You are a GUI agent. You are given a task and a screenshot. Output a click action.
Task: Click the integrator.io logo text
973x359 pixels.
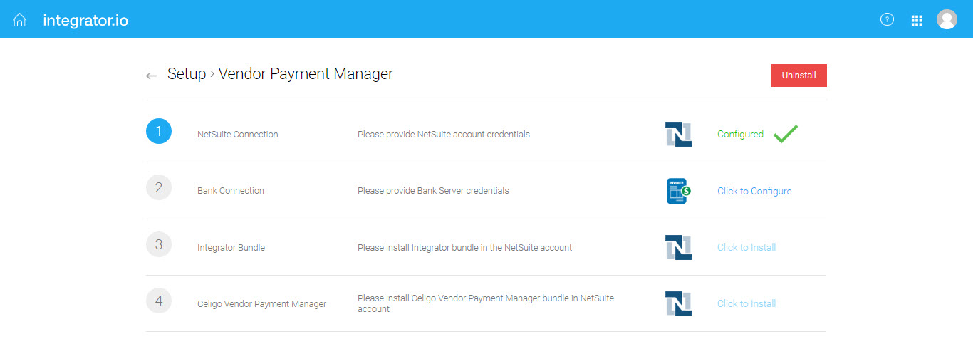coord(85,20)
